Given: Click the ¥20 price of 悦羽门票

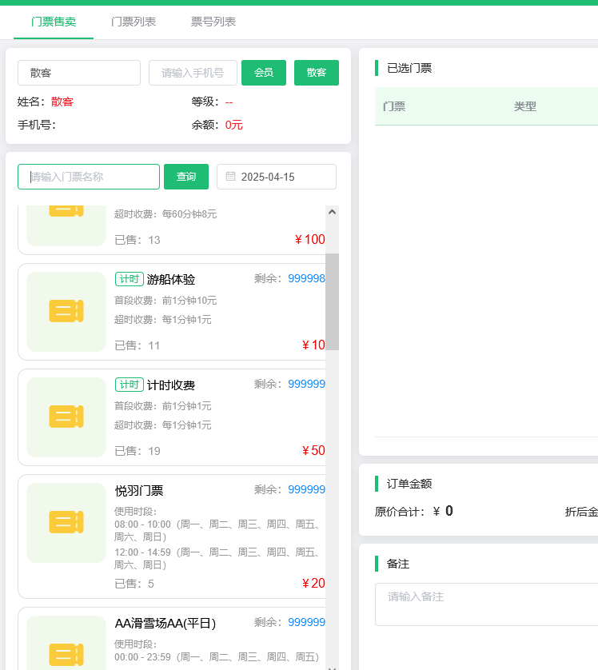Looking at the screenshot, I should [x=313, y=584].
